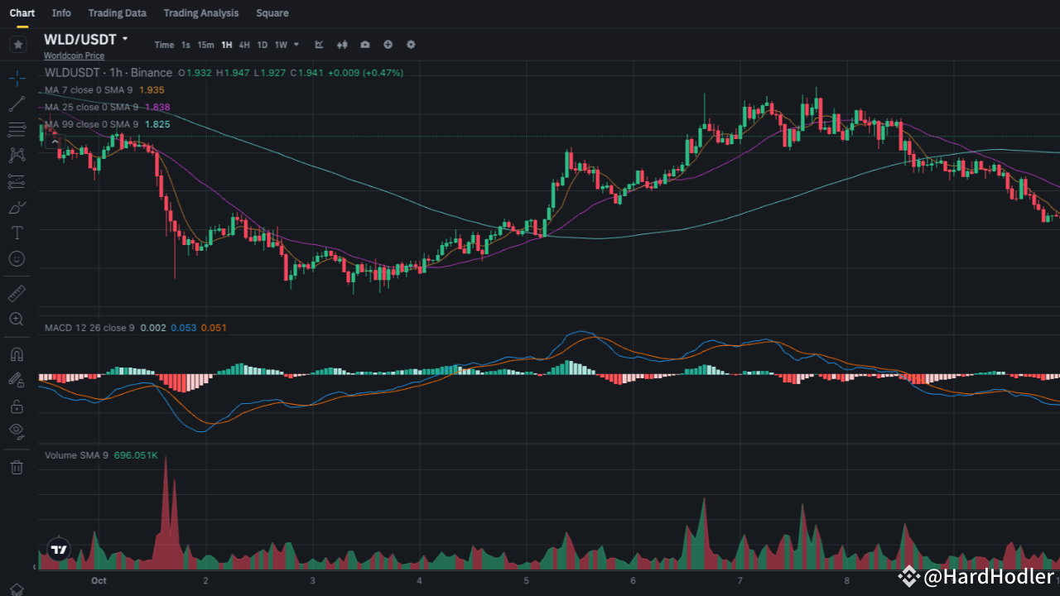Select the XABCD pattern tool

tap(17, 155)
